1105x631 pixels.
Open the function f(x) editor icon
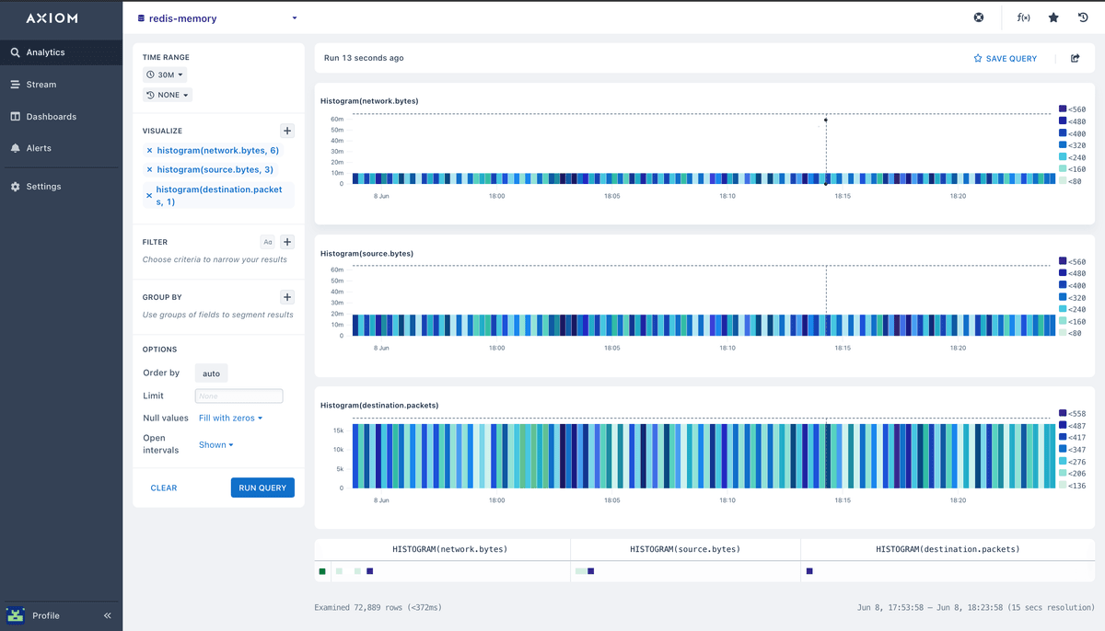pyautogui.click(x=1023, y=17)
